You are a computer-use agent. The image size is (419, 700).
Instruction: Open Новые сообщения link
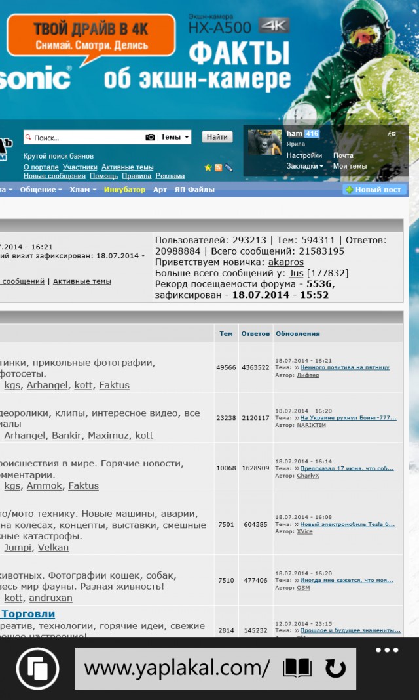point(54,176)
